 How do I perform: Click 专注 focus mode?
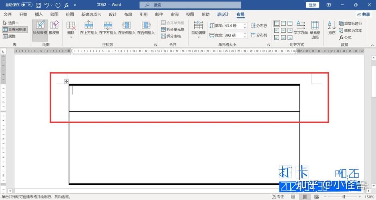coord(278,197)
